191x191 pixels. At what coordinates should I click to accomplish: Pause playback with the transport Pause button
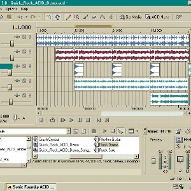(79, 120)
